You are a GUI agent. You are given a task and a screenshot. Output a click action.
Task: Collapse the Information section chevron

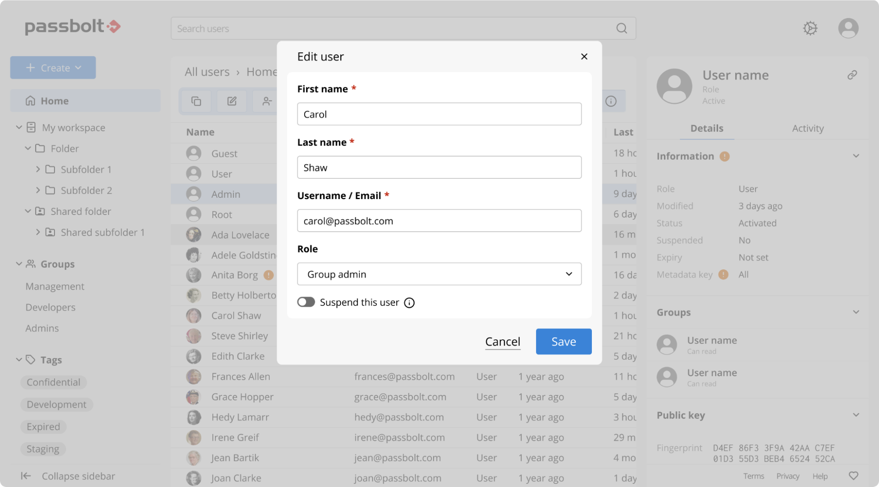pyautogui.click(x=856, y=156)
